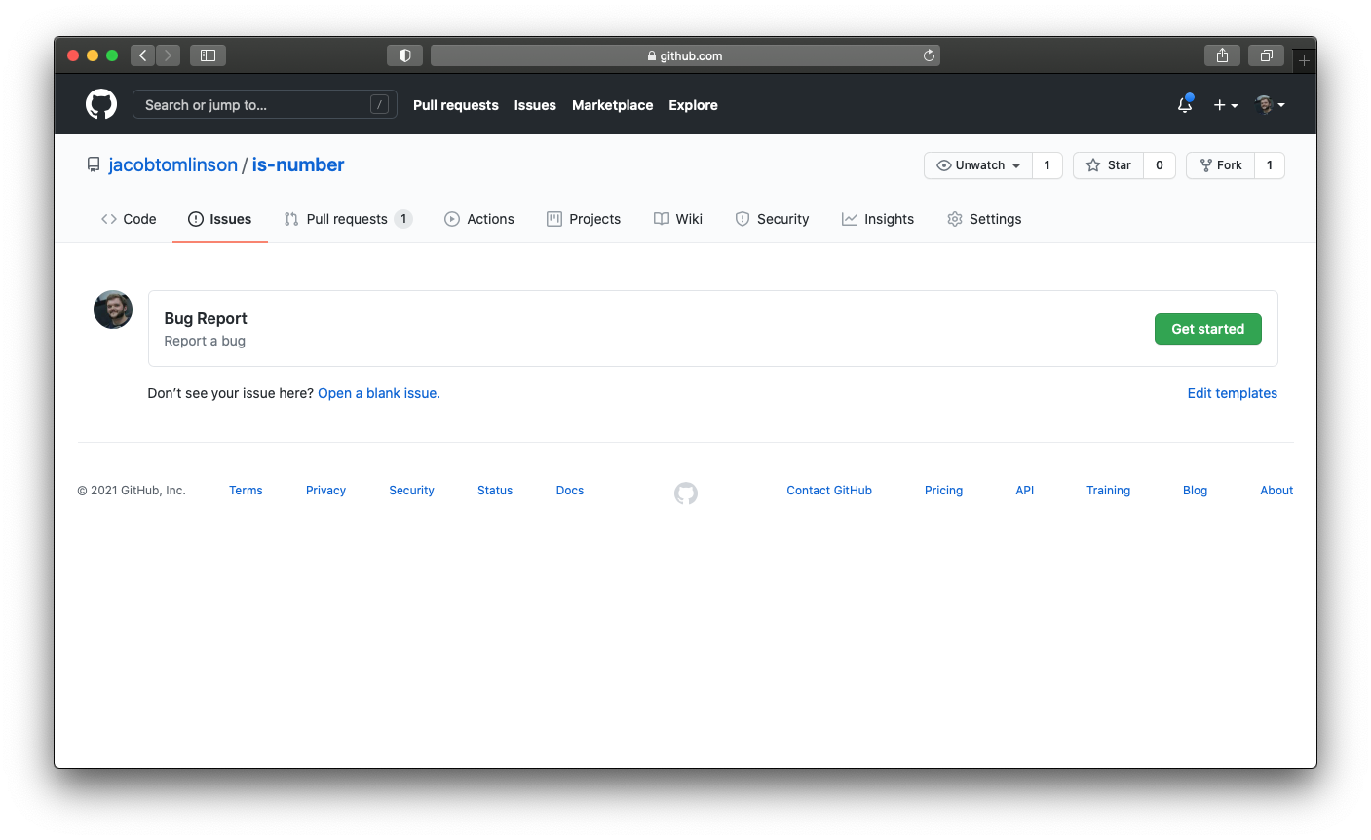Open the GitHub footer logo
This screenshot has width=1371, height=840.
(x=685, y=493)
